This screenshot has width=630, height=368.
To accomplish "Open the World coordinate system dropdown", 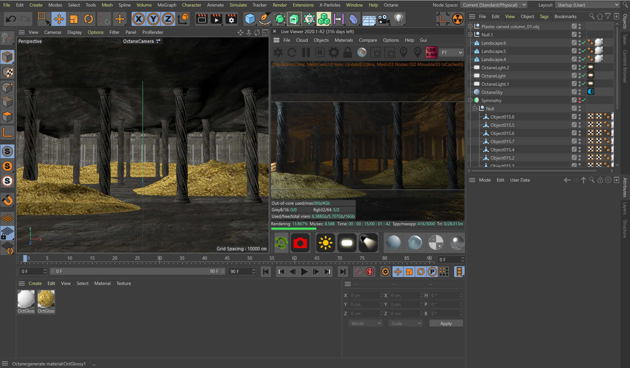I will point(366,323).
